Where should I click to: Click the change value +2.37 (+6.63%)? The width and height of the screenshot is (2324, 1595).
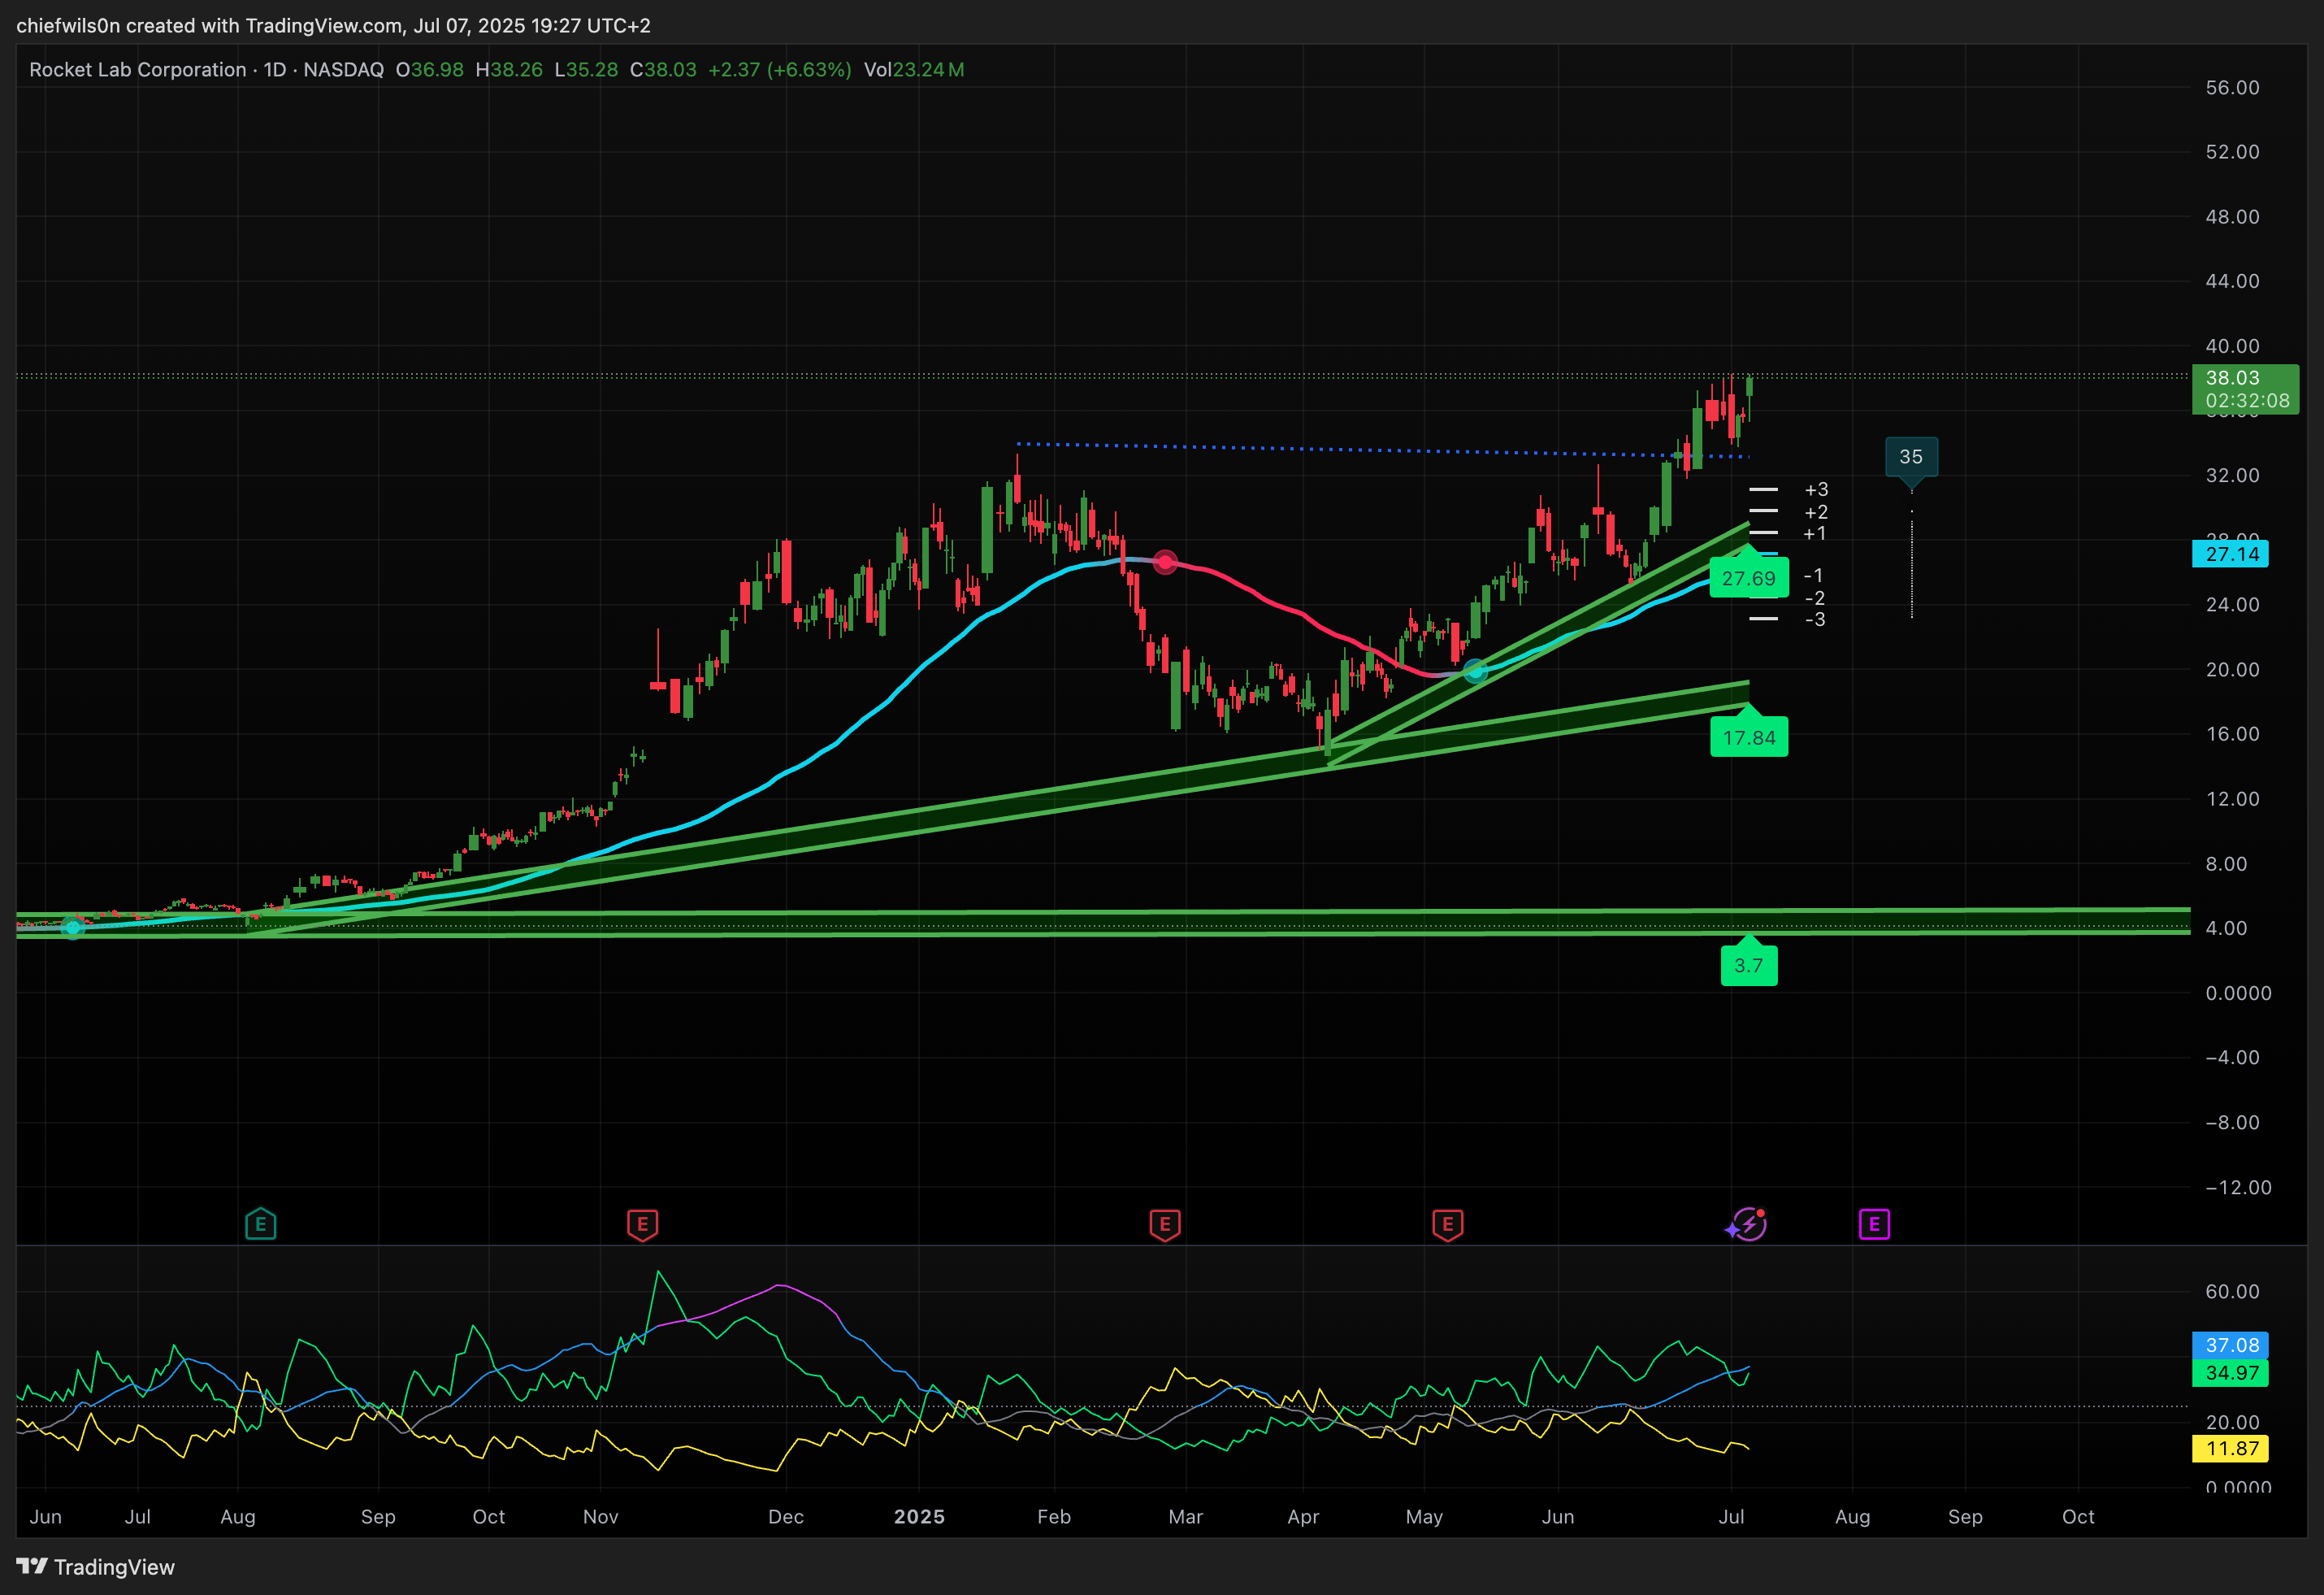(780, 69)
